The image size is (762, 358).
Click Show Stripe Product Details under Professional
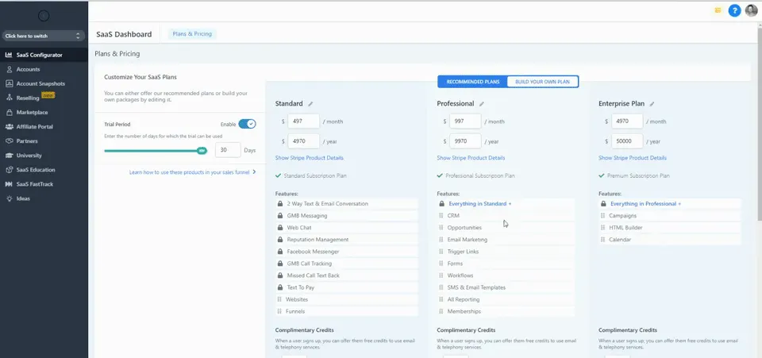click(x=471, y=158)
